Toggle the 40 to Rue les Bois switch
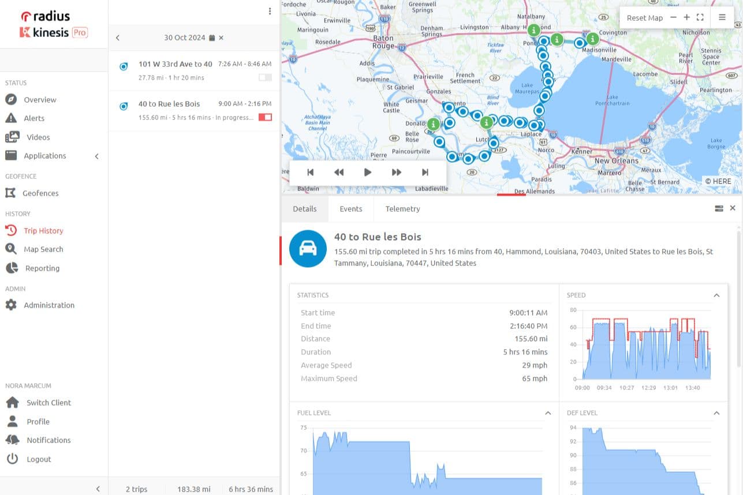This screenshot has height=495, width=743. pos(265,118)
